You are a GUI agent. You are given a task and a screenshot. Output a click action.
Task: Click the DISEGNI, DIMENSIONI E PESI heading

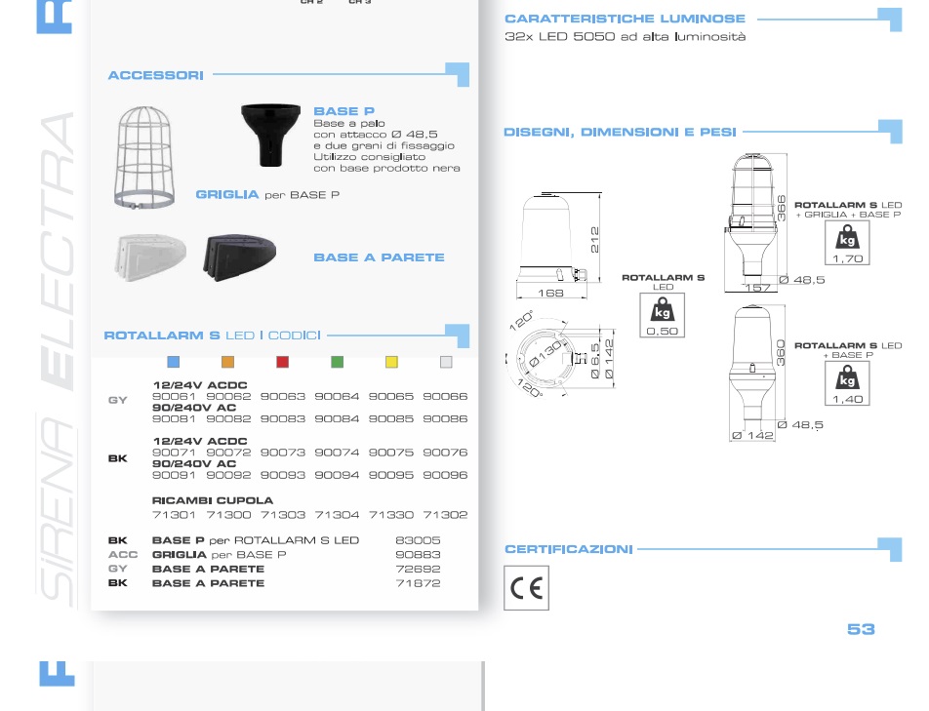tap(620, 132)
